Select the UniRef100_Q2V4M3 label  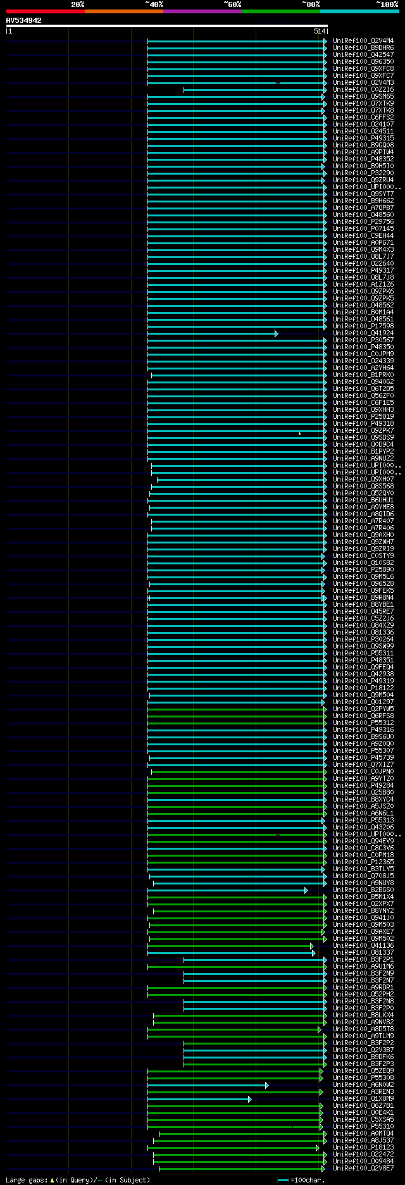[363, 83]
